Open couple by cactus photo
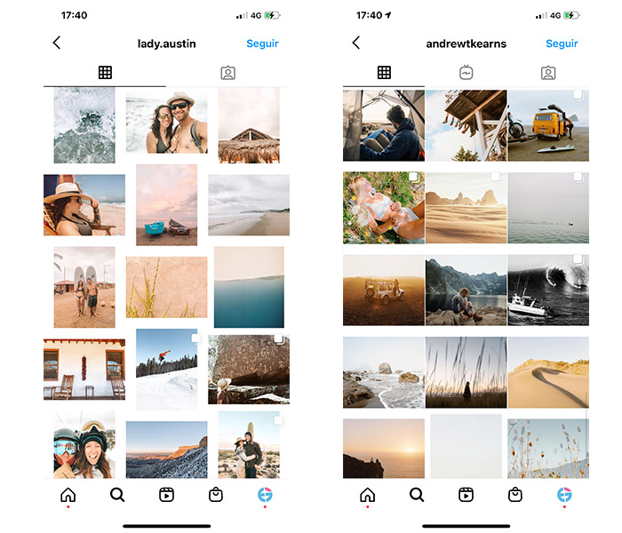The image size is (622, 533). (x=249, y=444)
